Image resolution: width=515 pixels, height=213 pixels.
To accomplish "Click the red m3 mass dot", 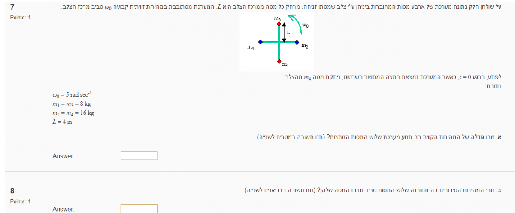I will (x=279, y=24).
